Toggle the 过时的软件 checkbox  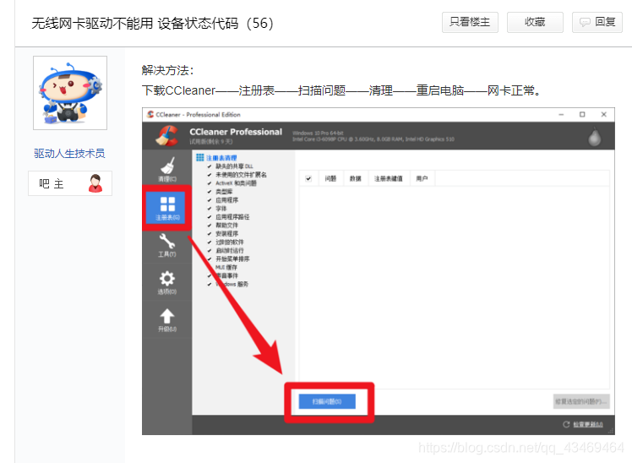click(x=210, y=242)
